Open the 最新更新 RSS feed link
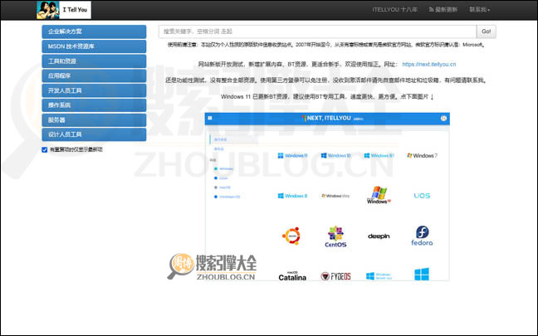This screenshot has height=336, width=538. (443, 10)
